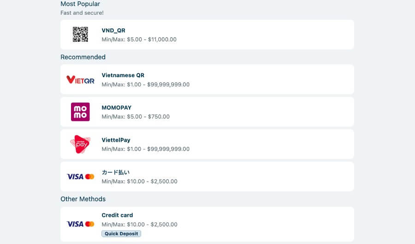Click ViettelPay min/max limit text

click(x=146, y=149)
